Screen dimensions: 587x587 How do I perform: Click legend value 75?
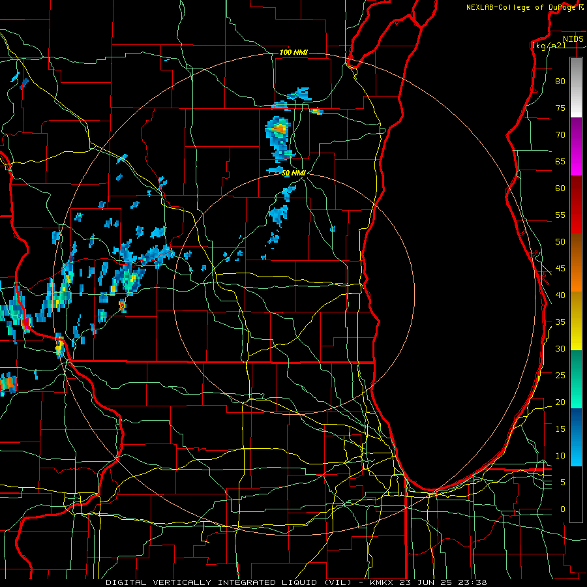(x=560, y=108)
